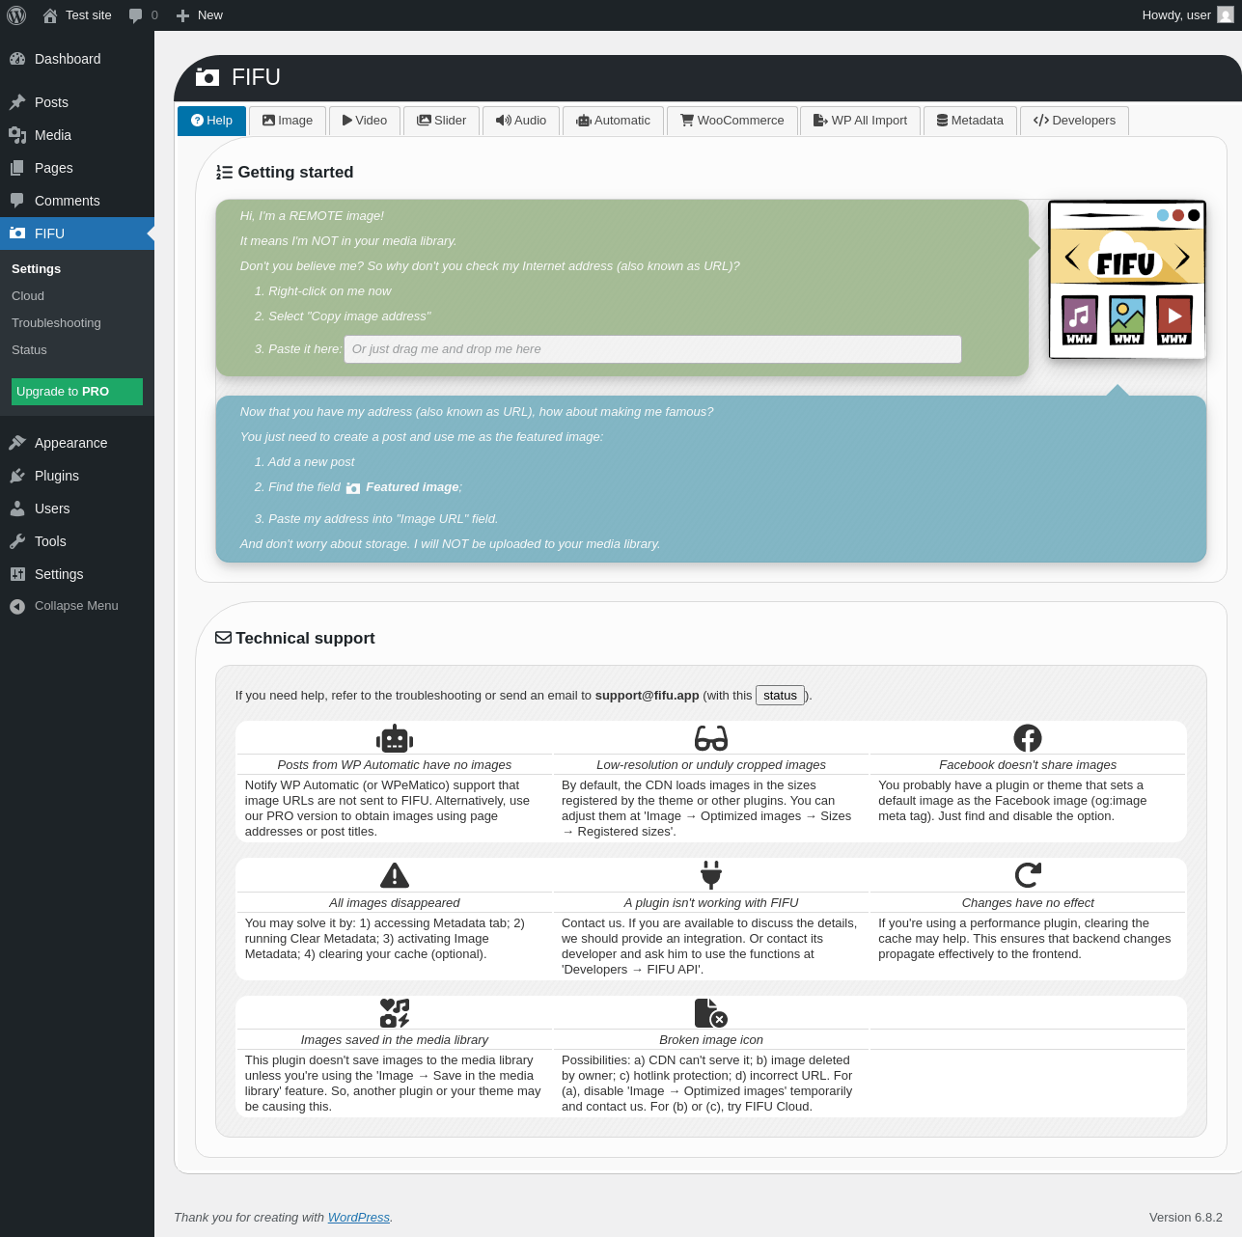Image resolution: width=1242 pixels, height=1237 pixels.
Task: Switch to the Metadata tab
Action: click(971, 121)
